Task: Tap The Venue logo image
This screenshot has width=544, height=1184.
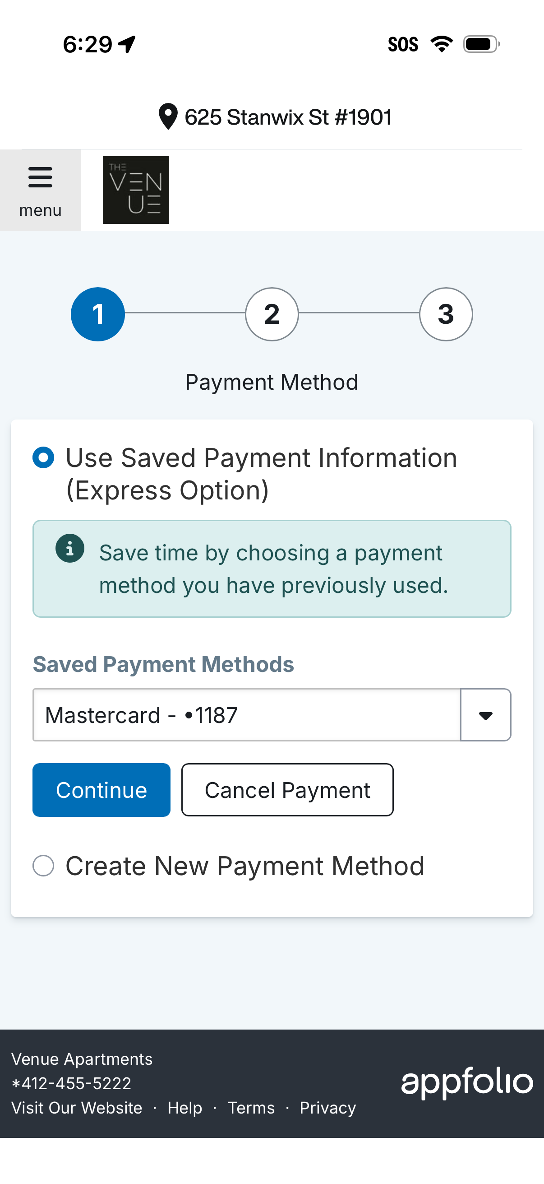Action: click(136, 190)
